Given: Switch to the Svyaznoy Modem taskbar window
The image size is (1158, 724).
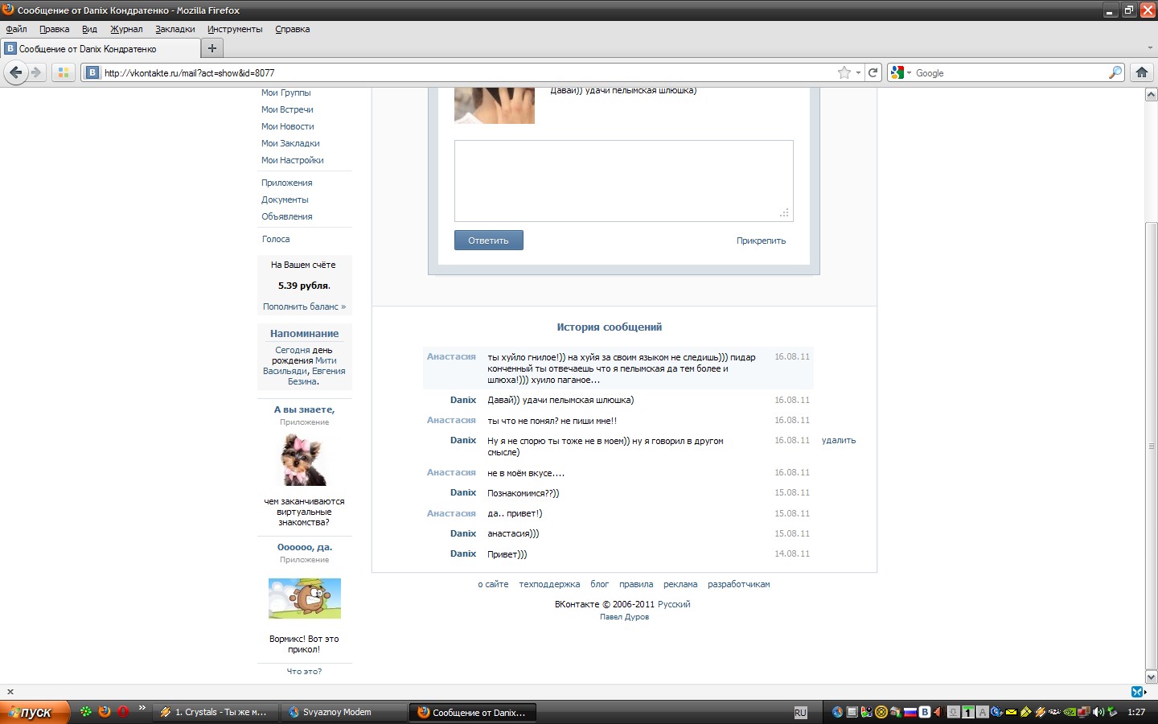Looking at the screenshot, I should (x=342, y=712).
